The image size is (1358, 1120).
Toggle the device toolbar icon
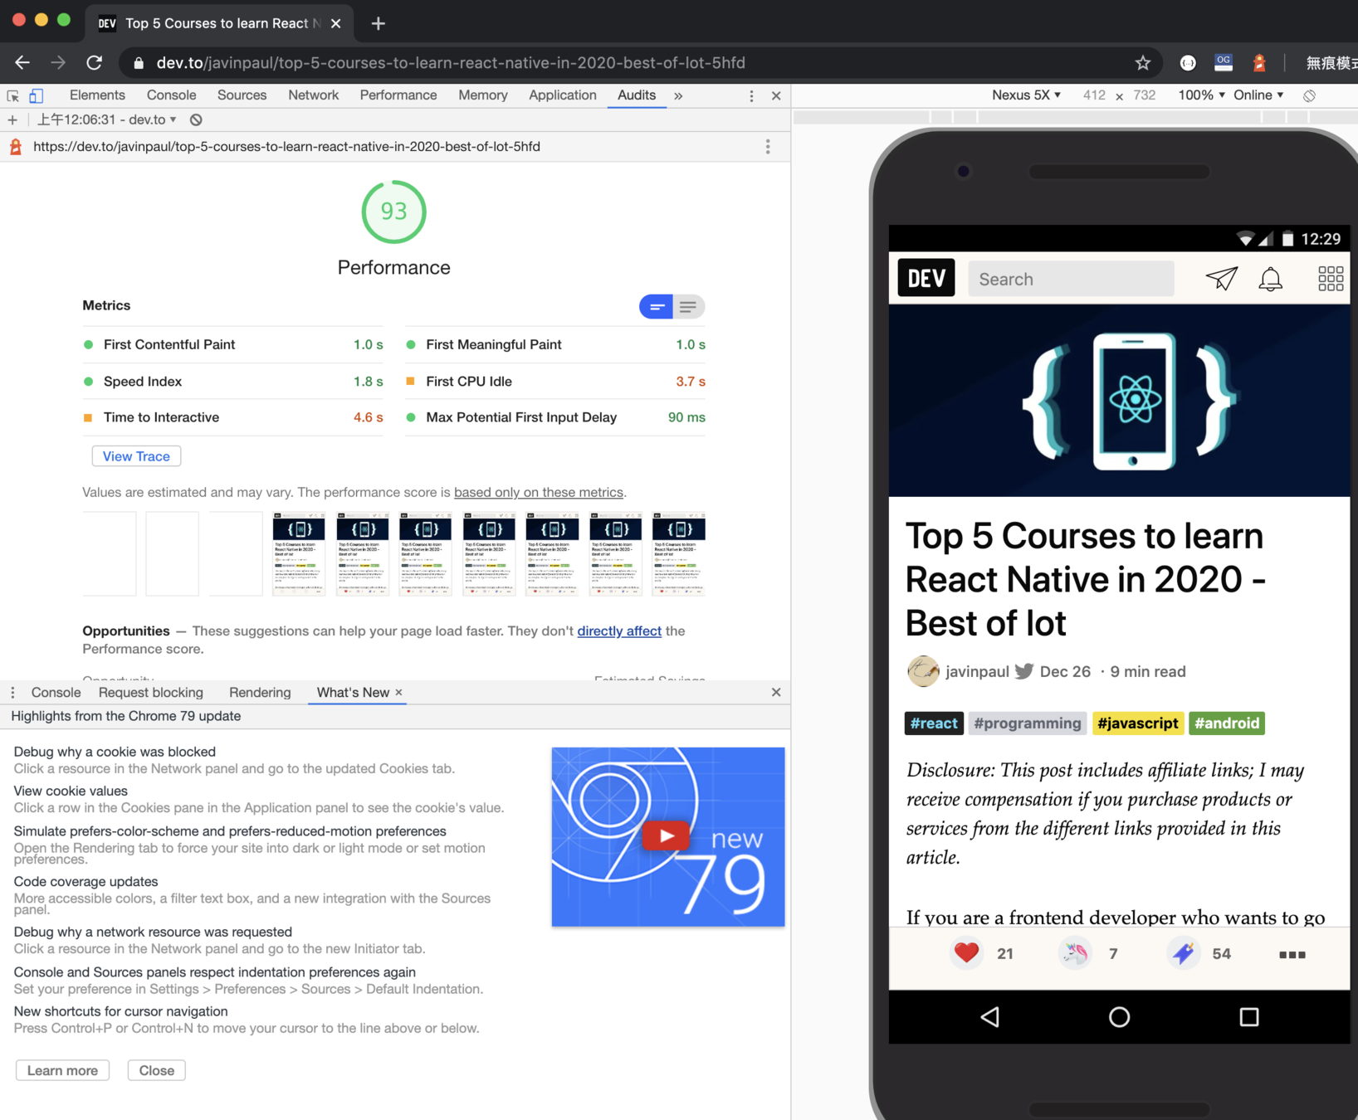37,95
